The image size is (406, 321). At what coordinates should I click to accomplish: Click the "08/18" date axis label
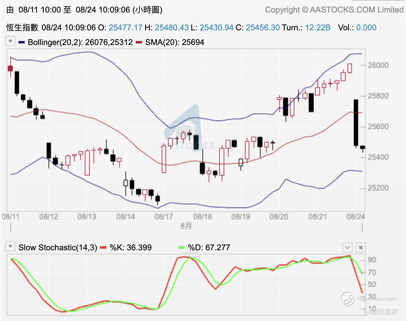[x=202, y=217]
